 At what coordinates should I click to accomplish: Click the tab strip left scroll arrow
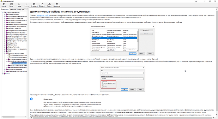coord(25,9)
